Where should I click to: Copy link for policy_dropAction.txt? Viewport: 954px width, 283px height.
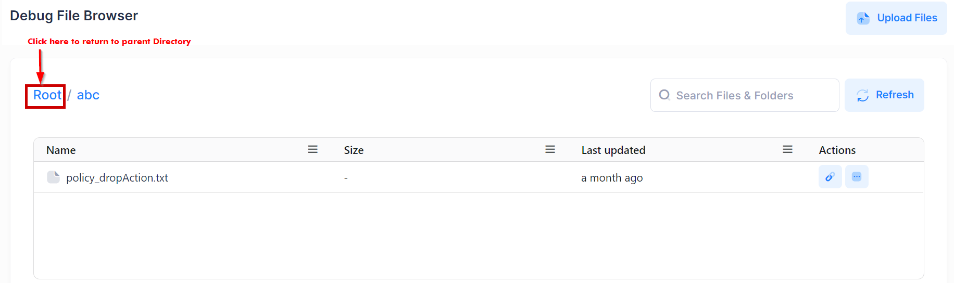point(830,177)
